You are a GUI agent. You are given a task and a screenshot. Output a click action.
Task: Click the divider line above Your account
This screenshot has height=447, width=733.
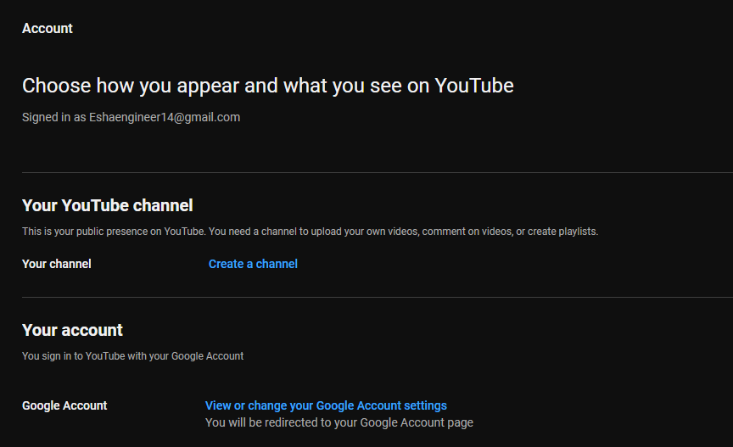[378, 297]
